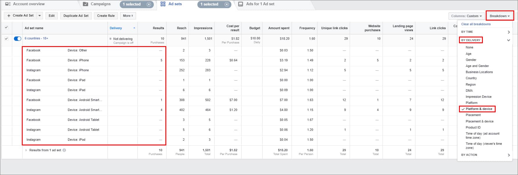This screenshot has height=175, width=518.
Task: Click Clear all breakdowns link
Action: point(476,24)
